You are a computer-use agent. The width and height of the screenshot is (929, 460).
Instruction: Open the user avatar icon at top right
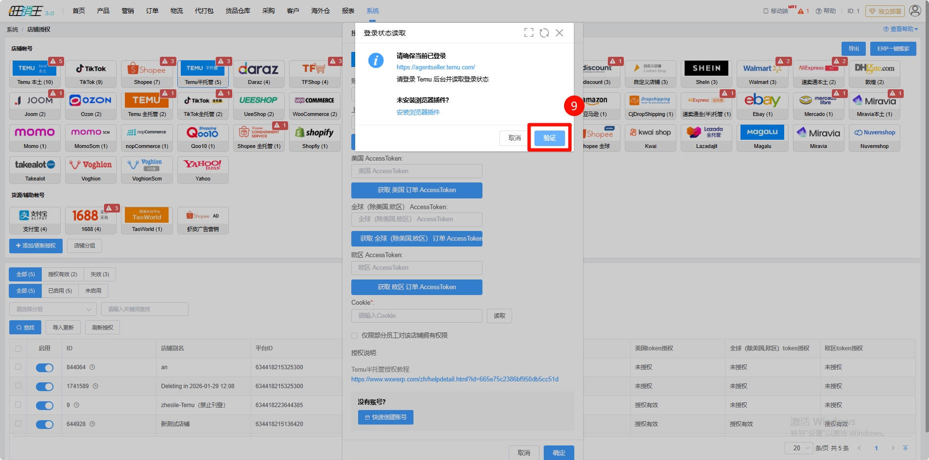(x=915, y=11)
